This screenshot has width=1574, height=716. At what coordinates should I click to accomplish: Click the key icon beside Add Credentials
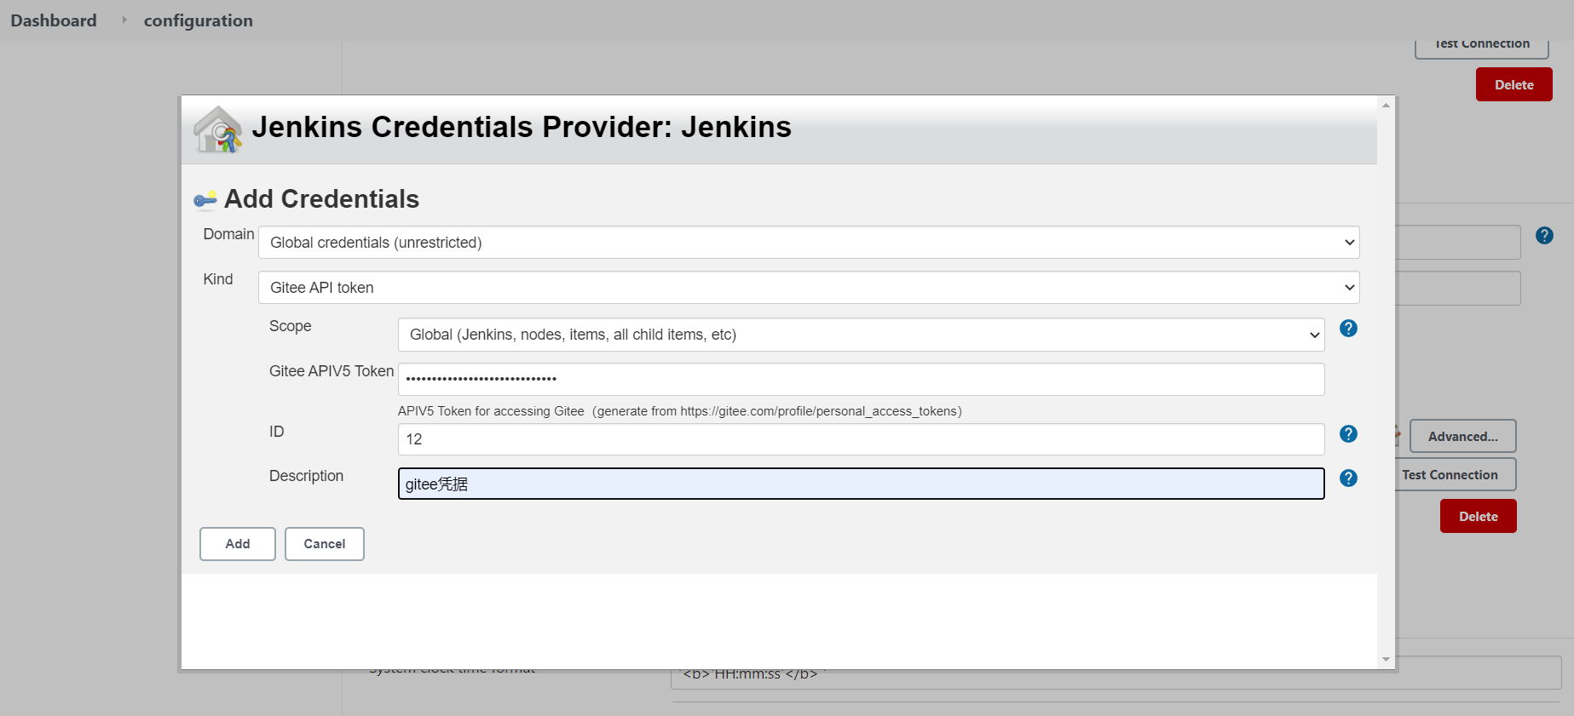(x=205, y=200)
